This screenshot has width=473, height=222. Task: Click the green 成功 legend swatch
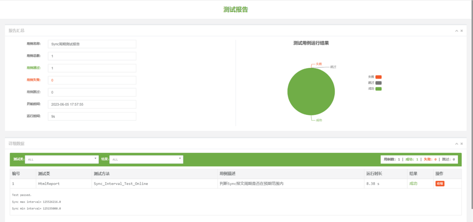point(378,89)
